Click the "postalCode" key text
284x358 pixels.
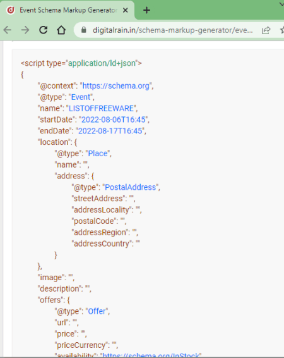pos(94,221)
